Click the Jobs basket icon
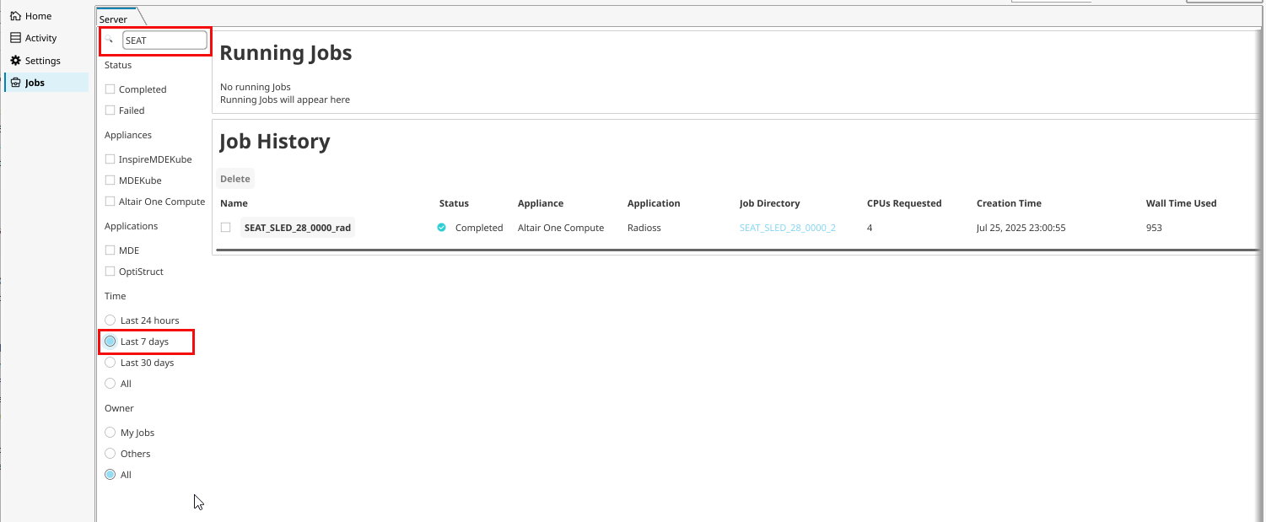 point(15,83)
